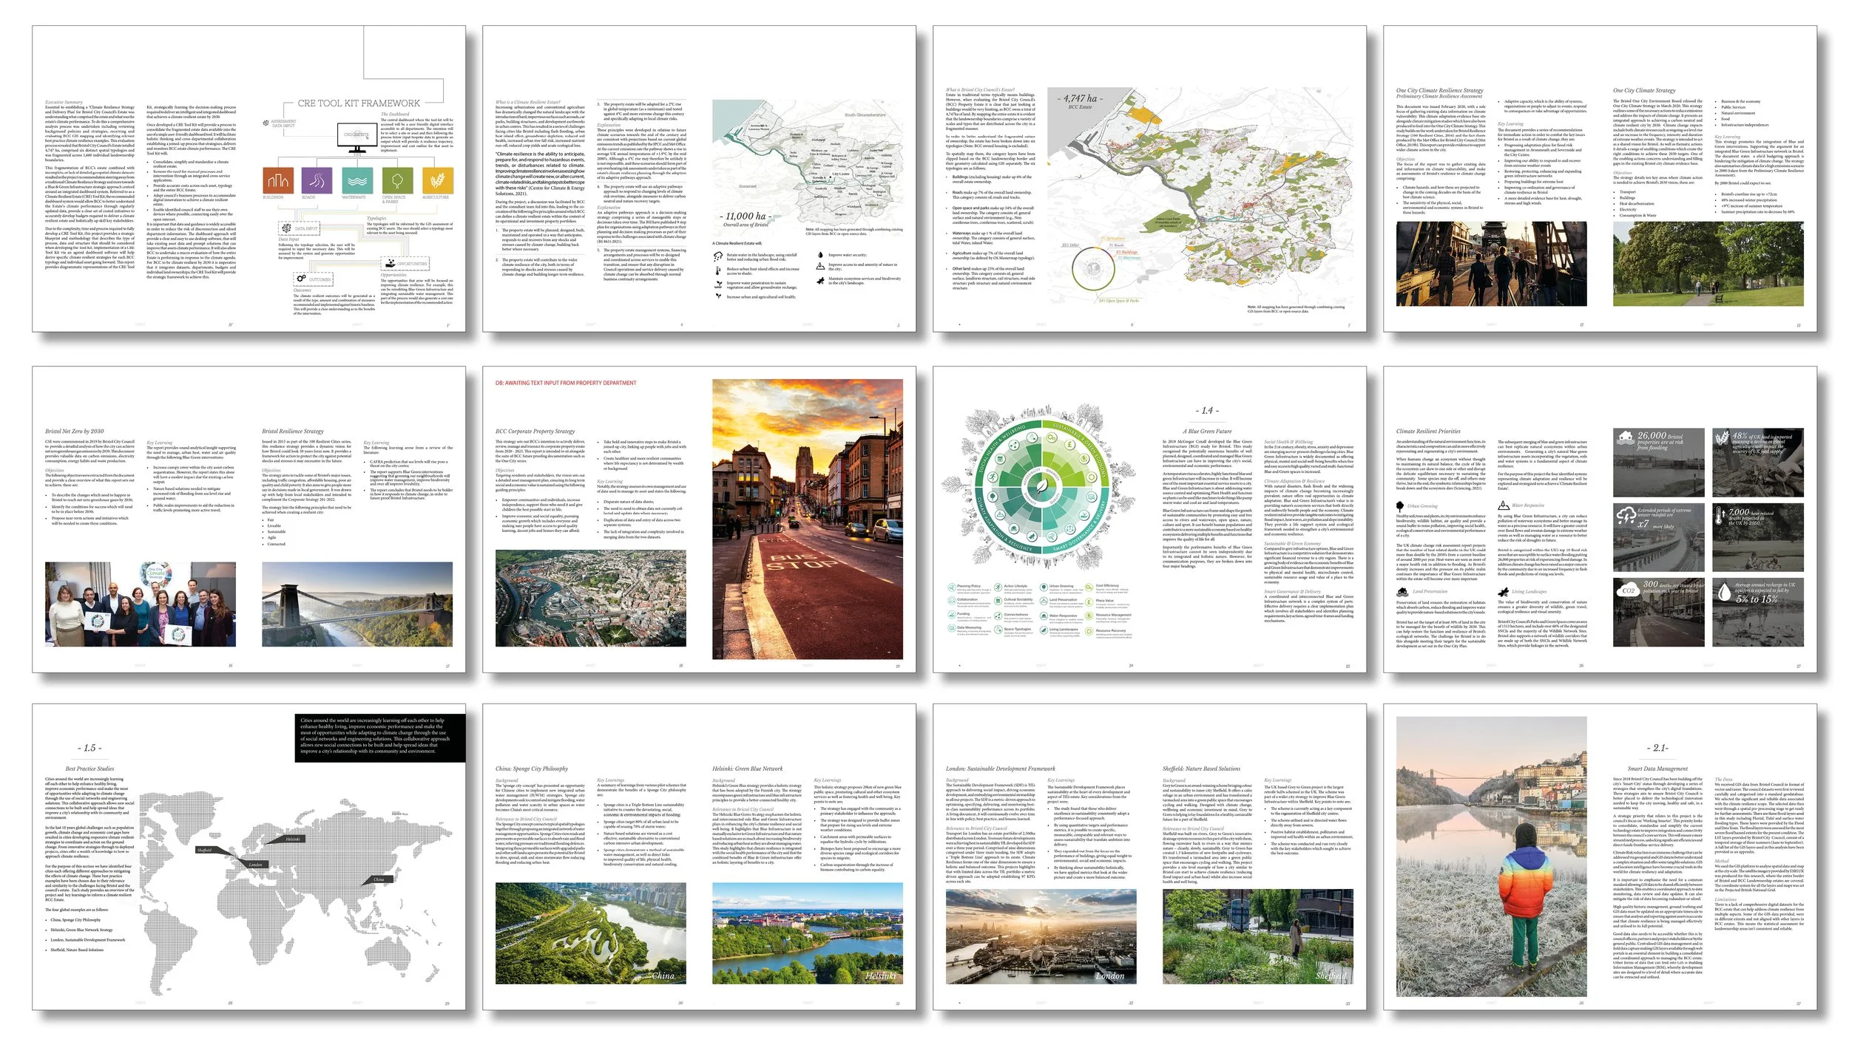Click the red DB awaiting text input note
This screenshot has width=1849, height=1039.
[x=566, y=383]
